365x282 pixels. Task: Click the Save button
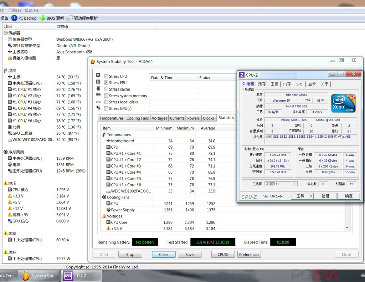[x=190, y=255]
